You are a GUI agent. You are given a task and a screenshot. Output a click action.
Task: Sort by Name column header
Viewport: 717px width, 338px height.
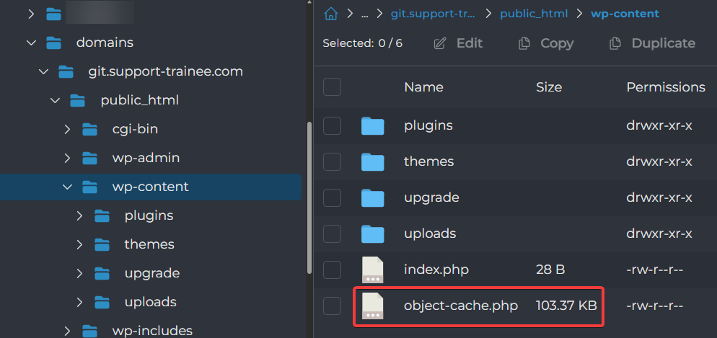click(423, 86)
